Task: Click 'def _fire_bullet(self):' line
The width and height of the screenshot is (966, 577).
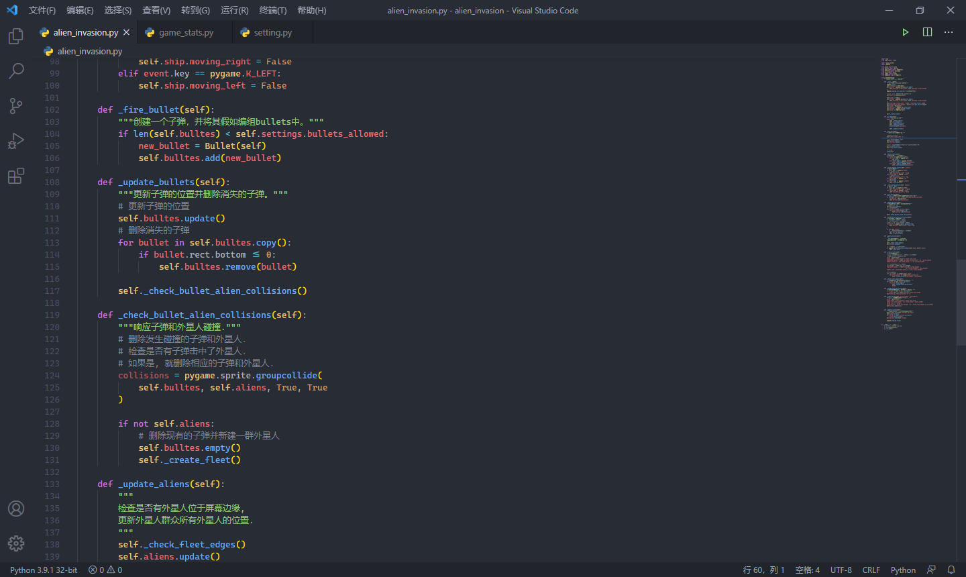Action: (x=156, y=109)
